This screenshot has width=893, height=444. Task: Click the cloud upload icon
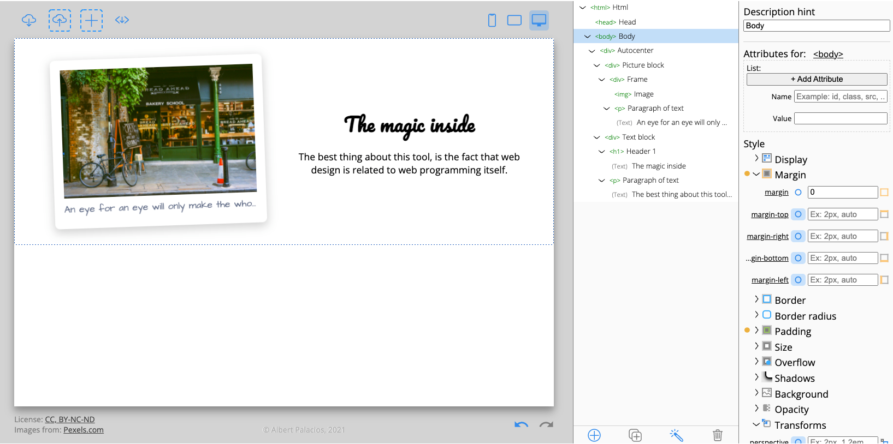[x=60, y=20]
